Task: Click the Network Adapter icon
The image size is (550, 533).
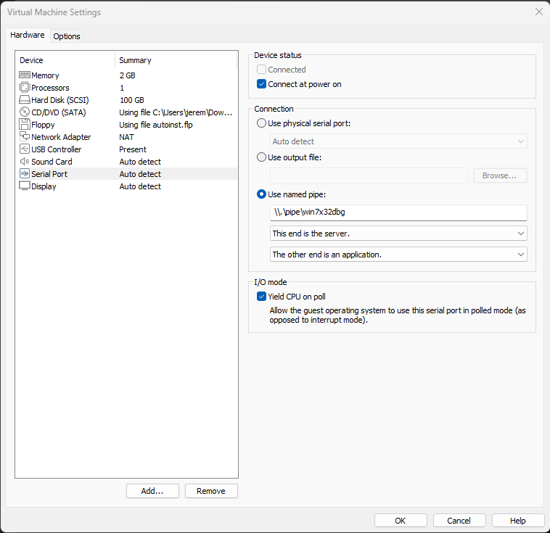Action: click(x=25, y=136)
